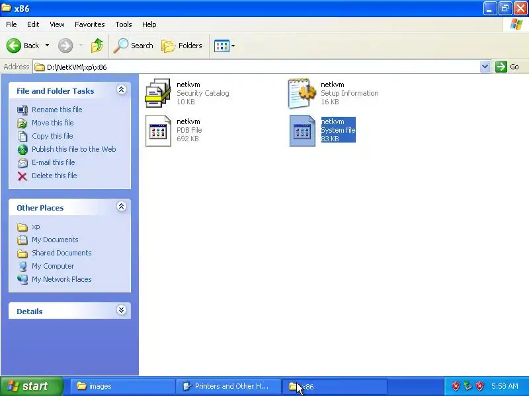Click E-mail this file
This screenshot has height=396, width=529.
(x=54, y=162)
